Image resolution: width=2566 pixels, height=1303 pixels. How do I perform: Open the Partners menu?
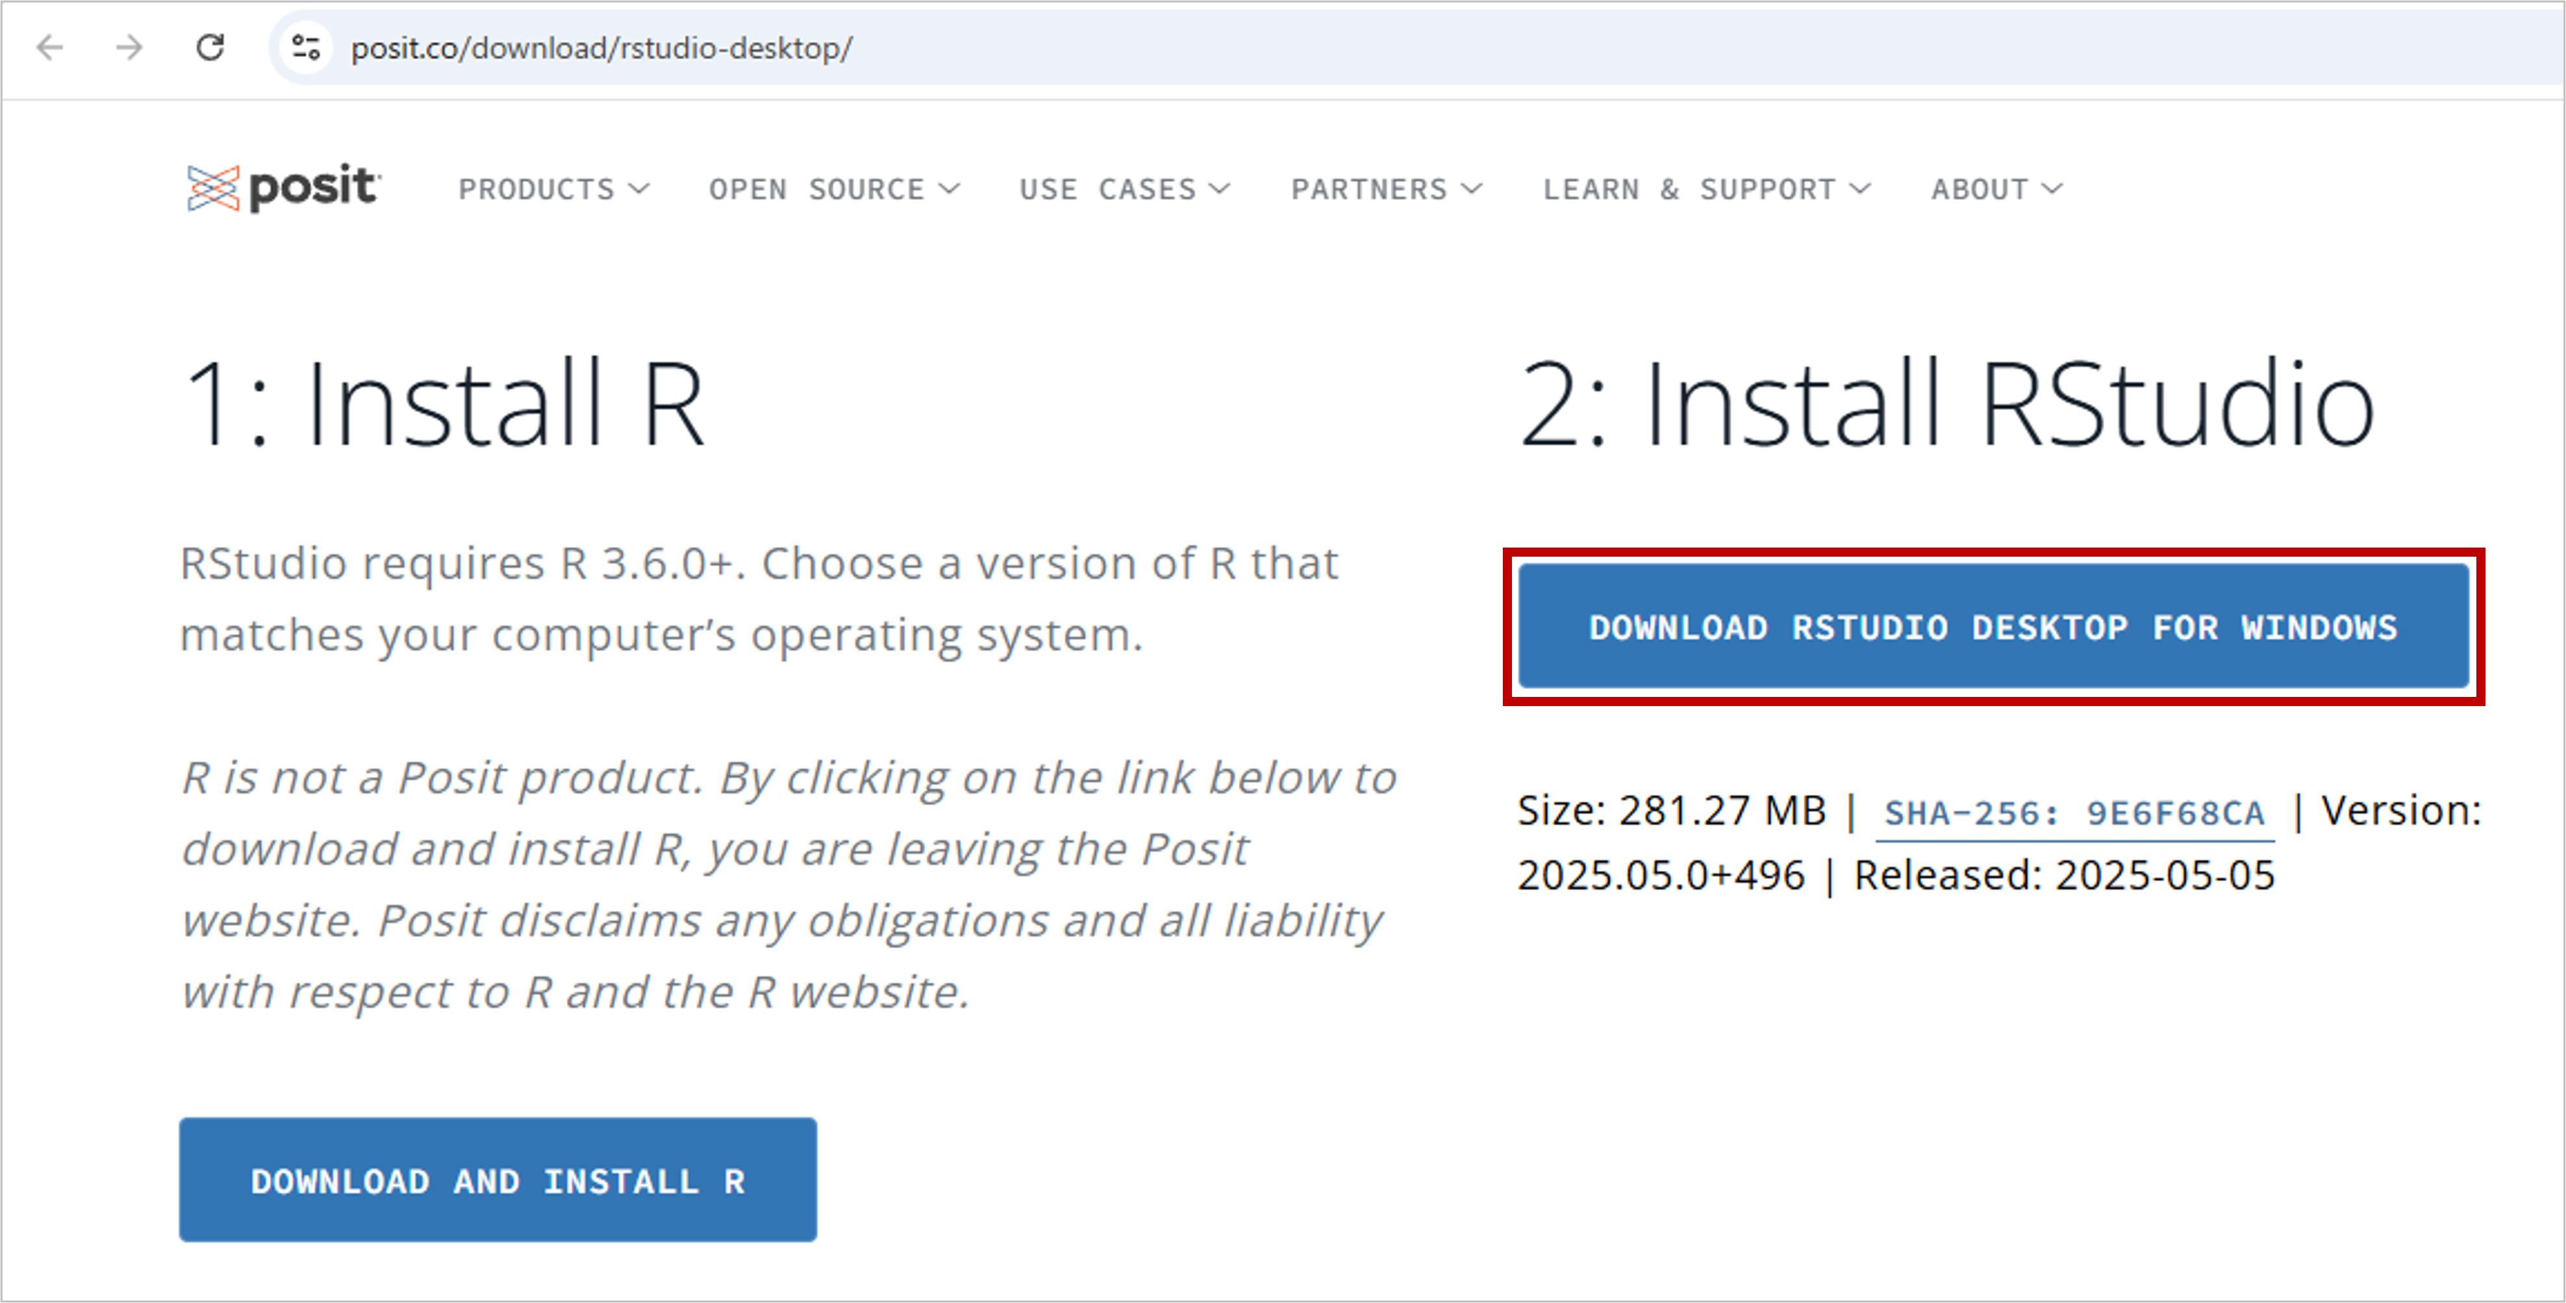click(x=1387, y=189)
